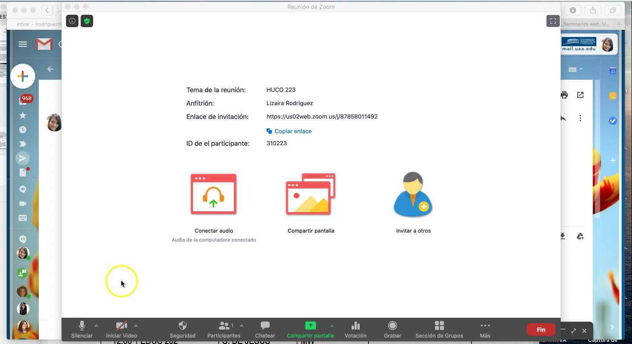Click Safari show tab overview icon
This screenshot has width=632, height=344.
tap(613, 10)
